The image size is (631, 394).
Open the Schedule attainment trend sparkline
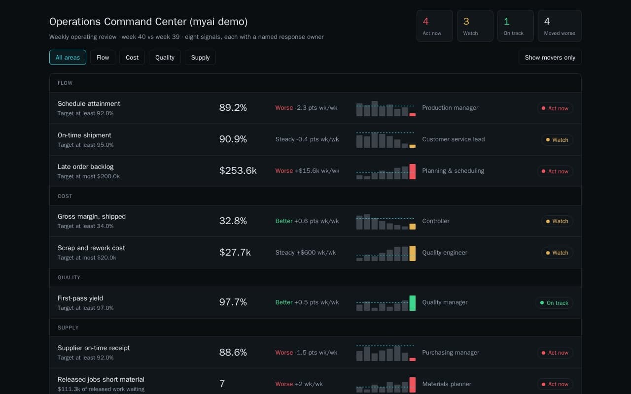click(x=386, y=108)
